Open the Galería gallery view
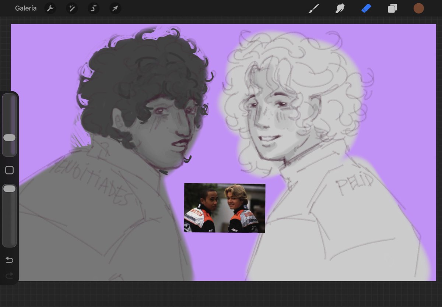 26,8
